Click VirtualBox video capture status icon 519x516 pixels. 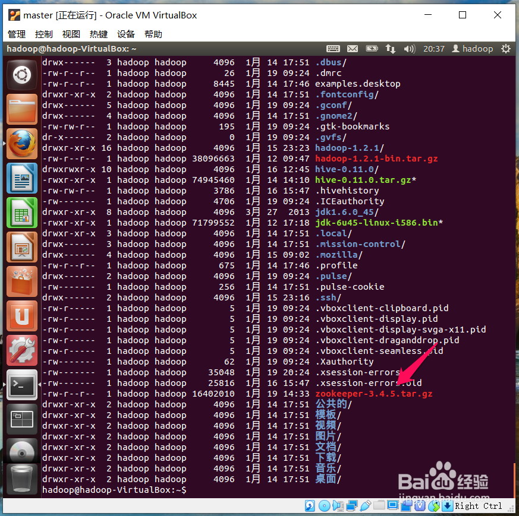pyautogui.click(x=407, y=506)
